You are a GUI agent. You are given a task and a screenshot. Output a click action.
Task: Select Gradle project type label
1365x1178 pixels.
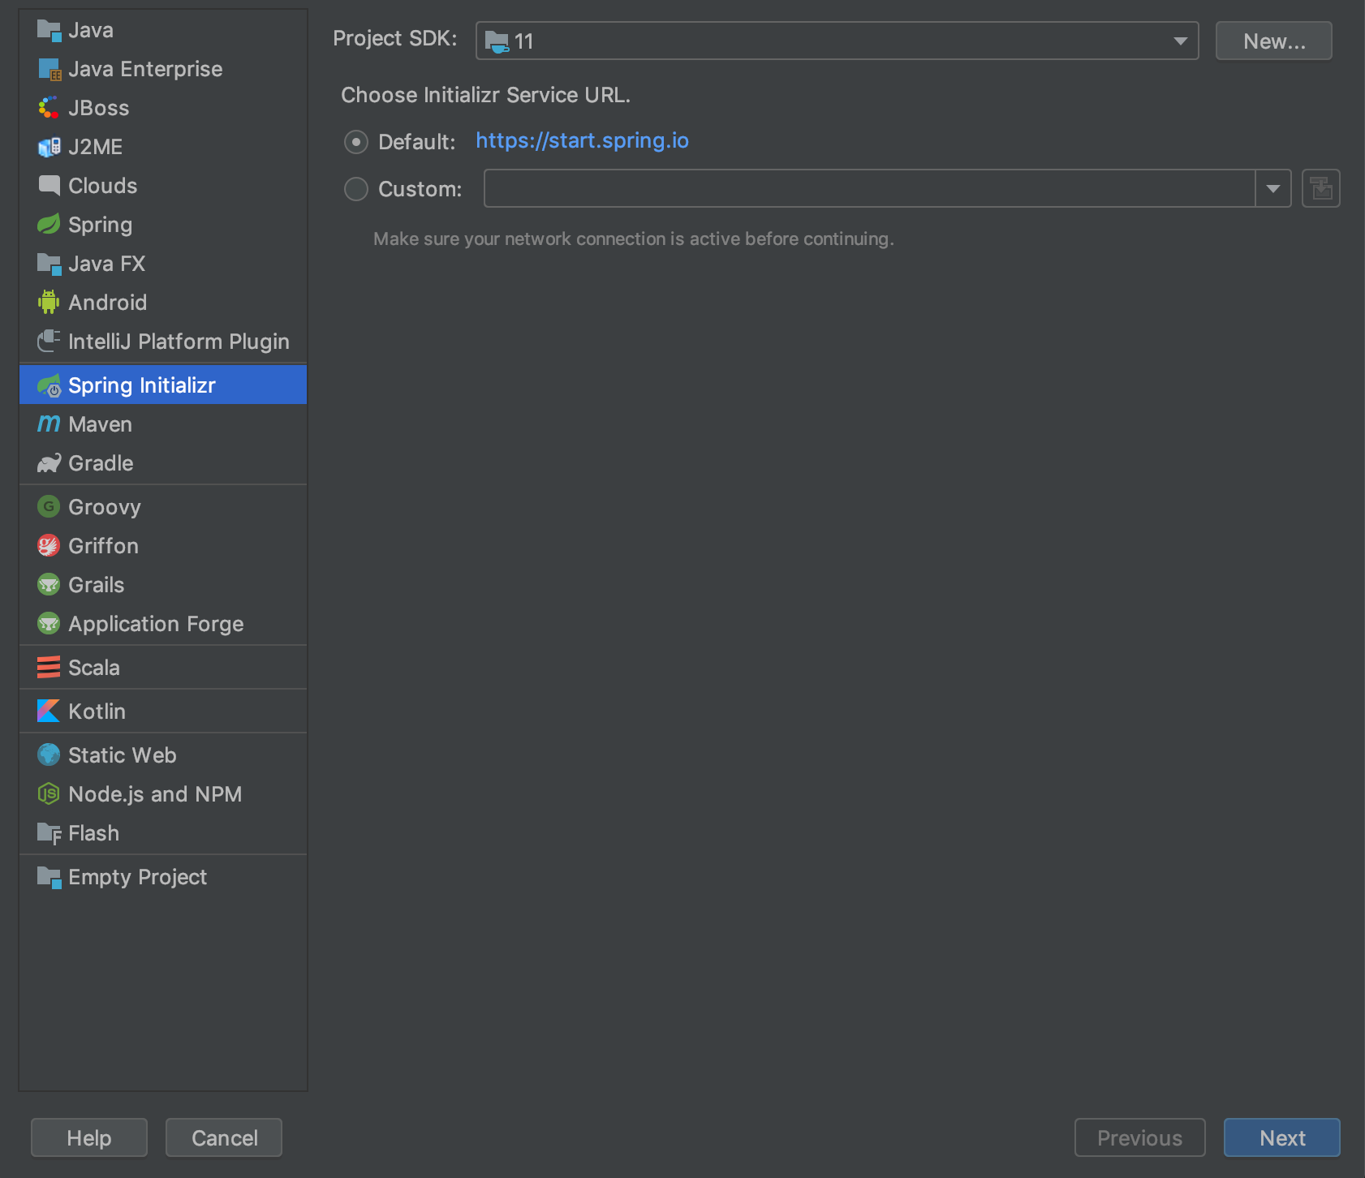[x=101, y=463]
